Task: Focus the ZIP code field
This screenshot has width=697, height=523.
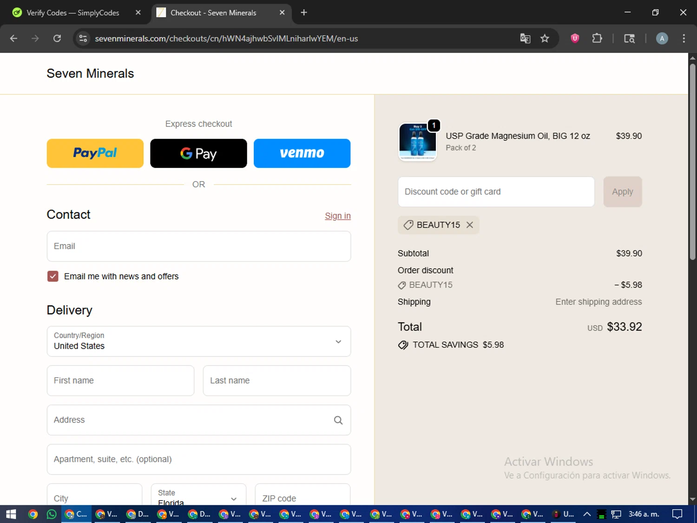Action: pyautogui.click(x=302, y=494)
